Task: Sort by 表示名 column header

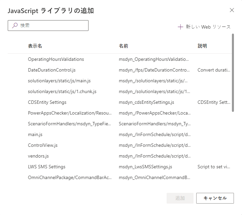Action: [35, 46]
